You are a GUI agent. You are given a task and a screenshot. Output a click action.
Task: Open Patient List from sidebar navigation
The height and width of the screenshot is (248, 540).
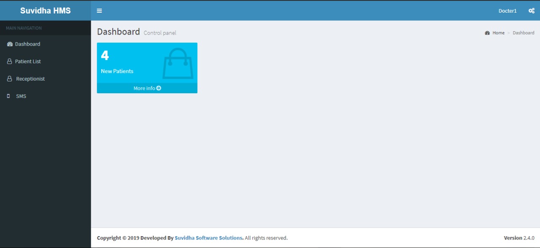click(x=28, y=61)
